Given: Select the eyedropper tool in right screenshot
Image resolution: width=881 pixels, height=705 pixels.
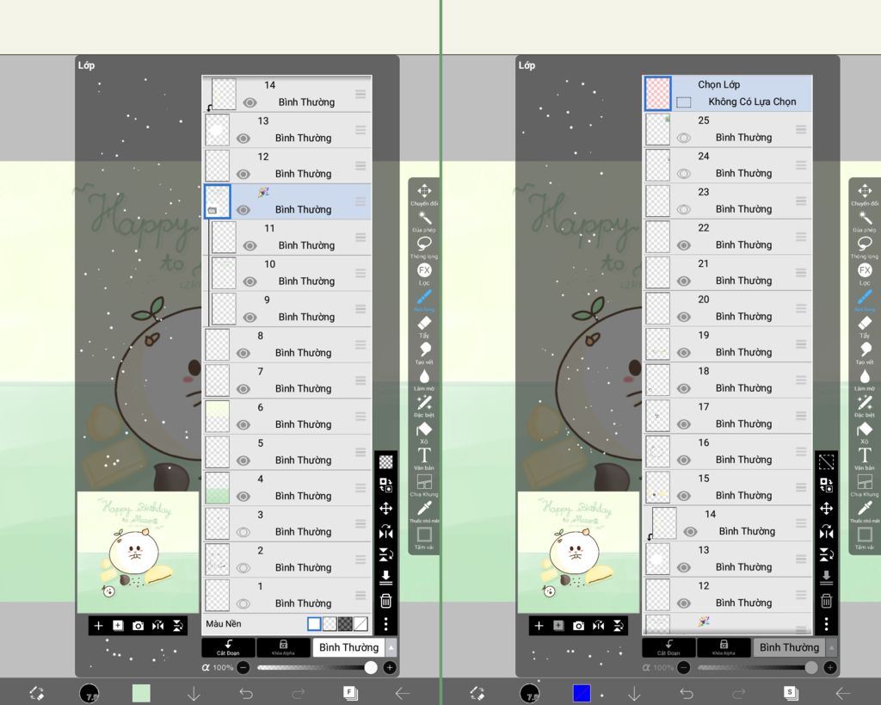Looking at the screenshot, I should [x=865, y=510].
